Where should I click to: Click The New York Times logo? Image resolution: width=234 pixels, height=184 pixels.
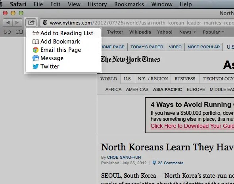130,60
